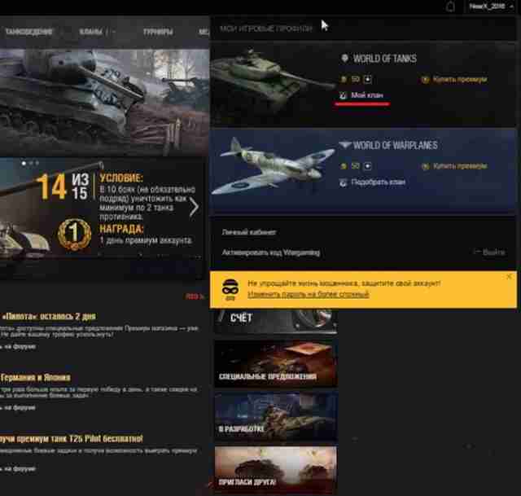Open Личный кабинет
This screenshot has width=521, height=496.
click(x=249, y=232)
